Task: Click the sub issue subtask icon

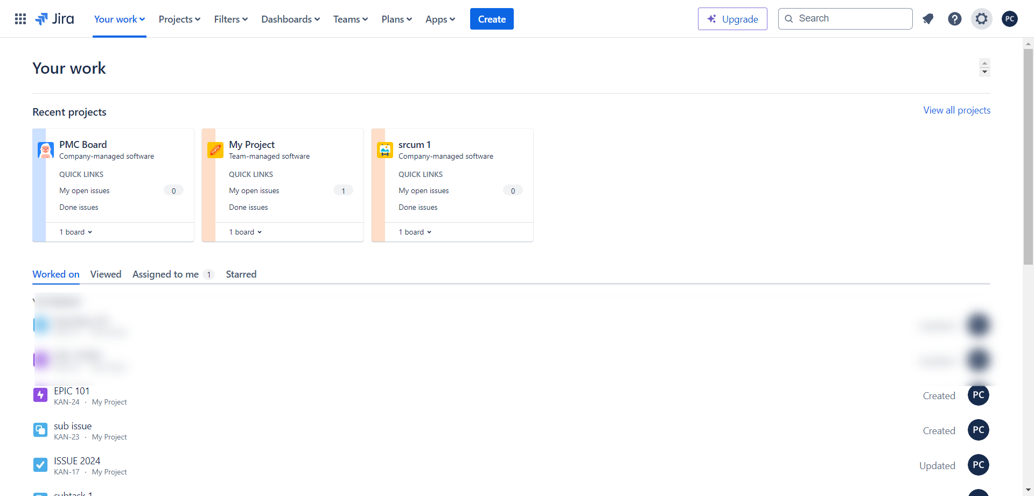Action: pyautogui.click(x=40, y=430)
